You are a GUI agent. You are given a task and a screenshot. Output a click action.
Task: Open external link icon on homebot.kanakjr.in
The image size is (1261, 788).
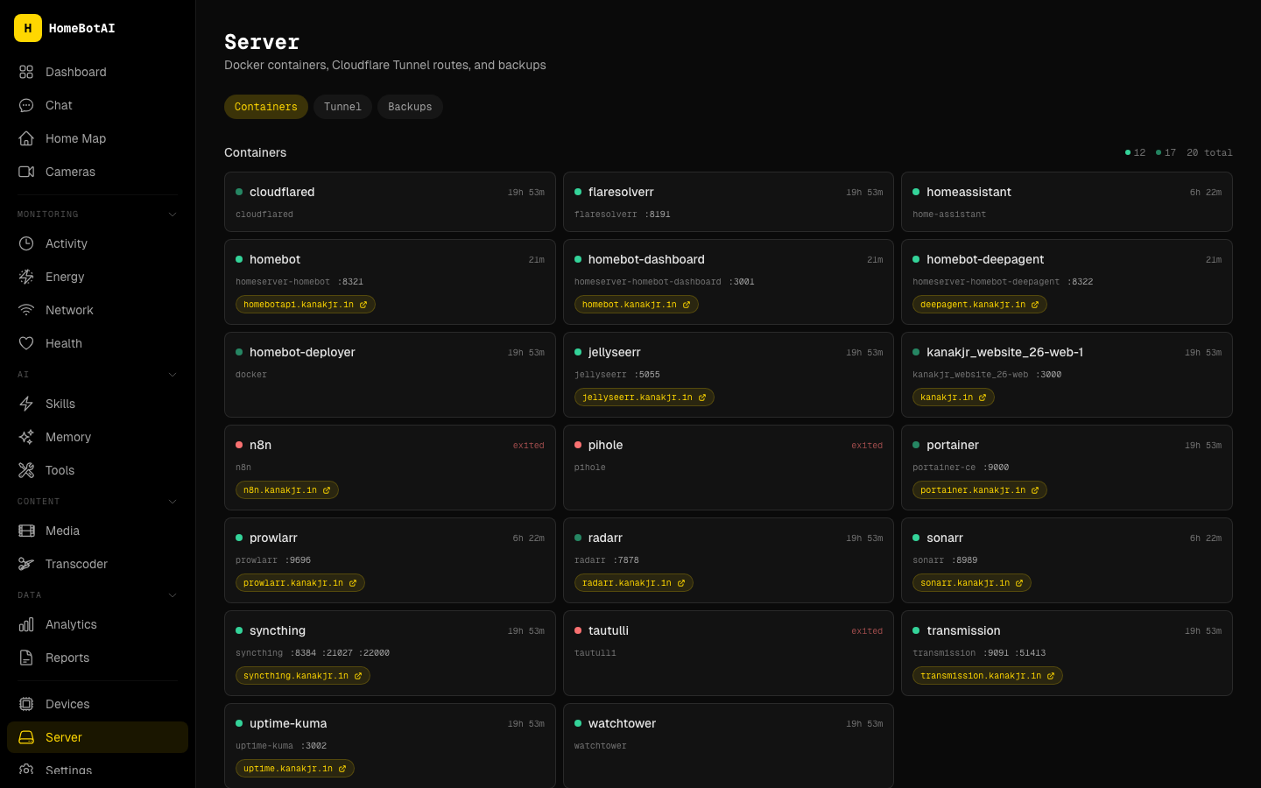tap(687, 305)
